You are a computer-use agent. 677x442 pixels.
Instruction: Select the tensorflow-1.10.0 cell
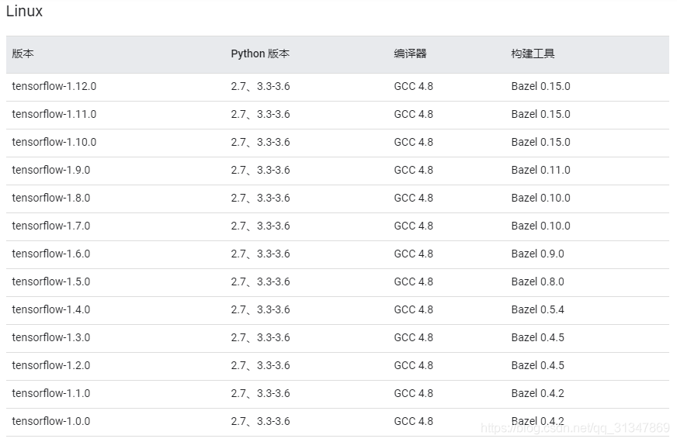click(54, 142)
